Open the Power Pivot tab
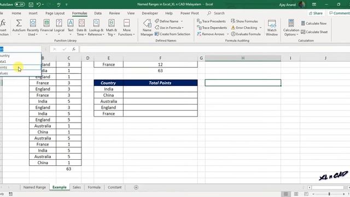This screenshot has height=197, width=350. pyautogui.click(x=190, y=13)
